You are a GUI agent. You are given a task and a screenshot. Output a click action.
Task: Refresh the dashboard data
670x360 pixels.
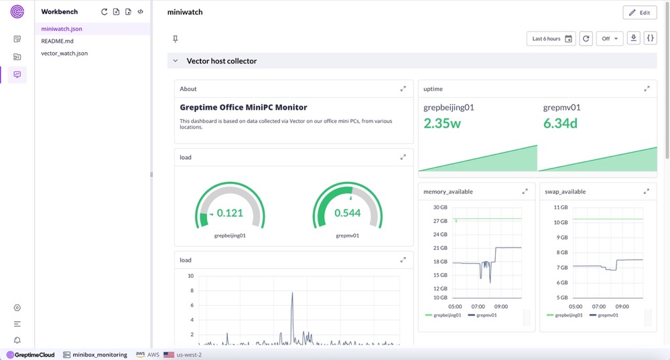[586, 39]
